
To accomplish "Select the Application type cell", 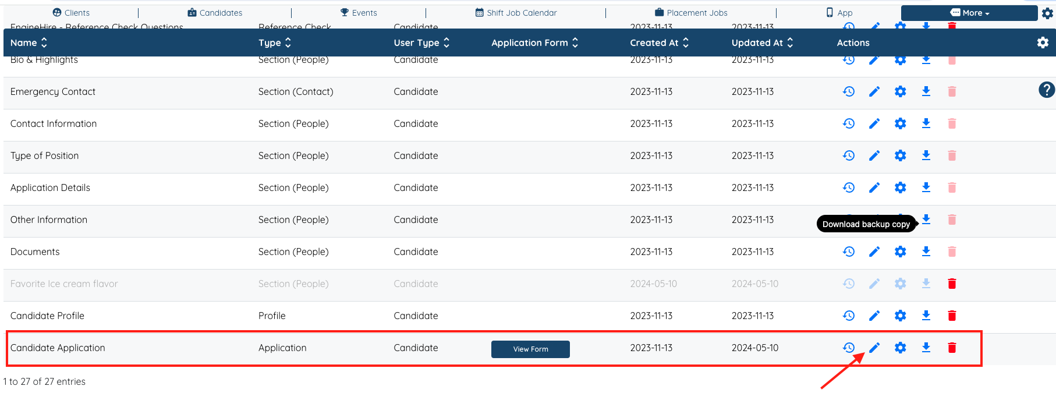I will click(282, 348).
